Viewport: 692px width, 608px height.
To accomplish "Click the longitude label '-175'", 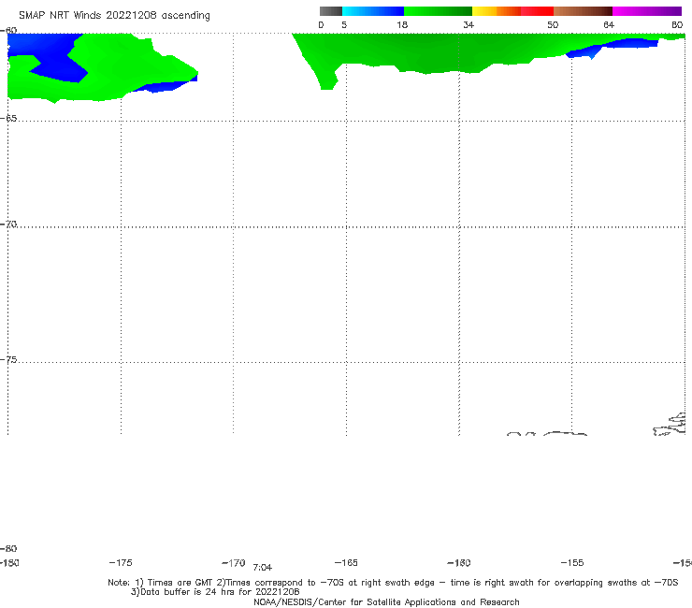I will point(121,563).
